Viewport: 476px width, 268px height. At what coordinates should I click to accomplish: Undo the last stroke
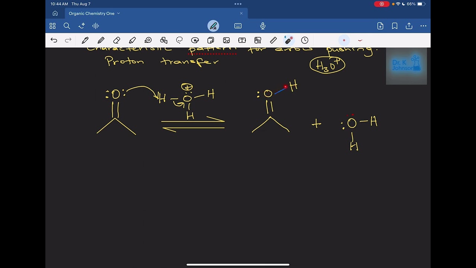(x=54, y=40)
